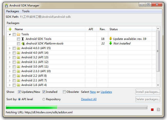
Task: Click the Deselect All link
Action: 89,99
